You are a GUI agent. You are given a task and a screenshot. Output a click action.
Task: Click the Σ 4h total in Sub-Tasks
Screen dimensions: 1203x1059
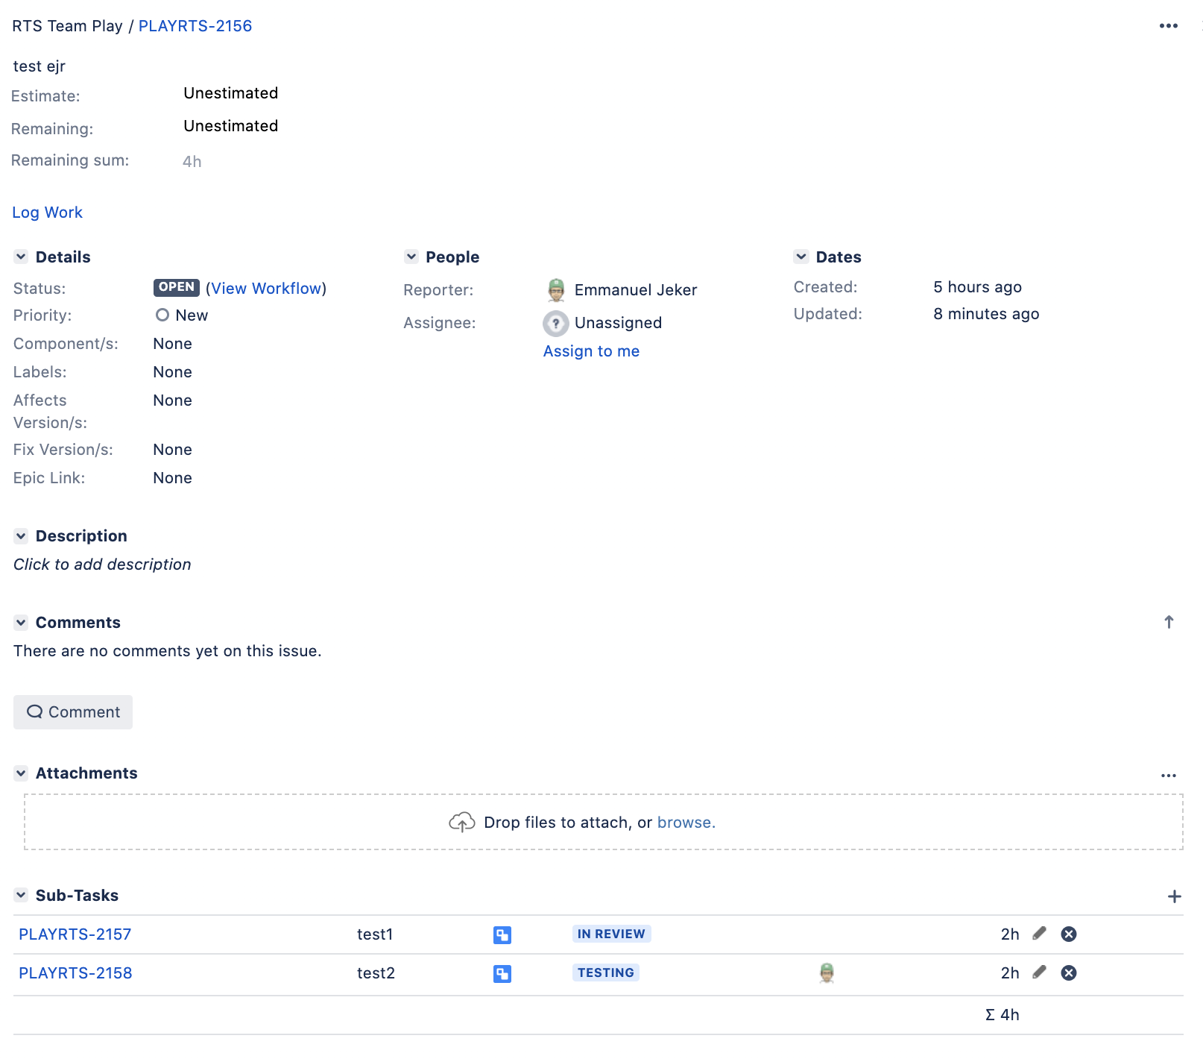[1002, 1015]
